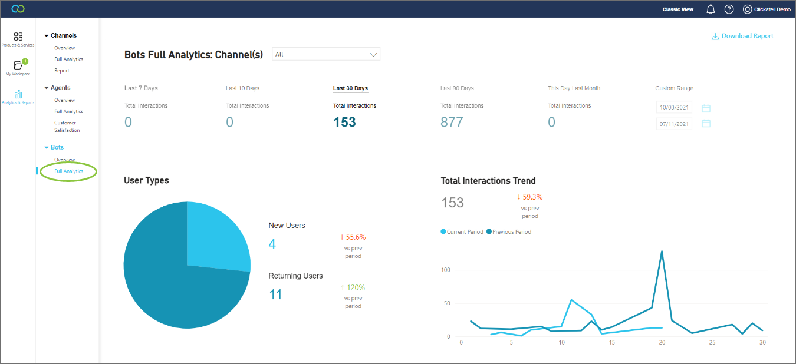Open the Channel(s) dropdown showing All
This screenshot has width=796, height=364.
pos(326,54)
